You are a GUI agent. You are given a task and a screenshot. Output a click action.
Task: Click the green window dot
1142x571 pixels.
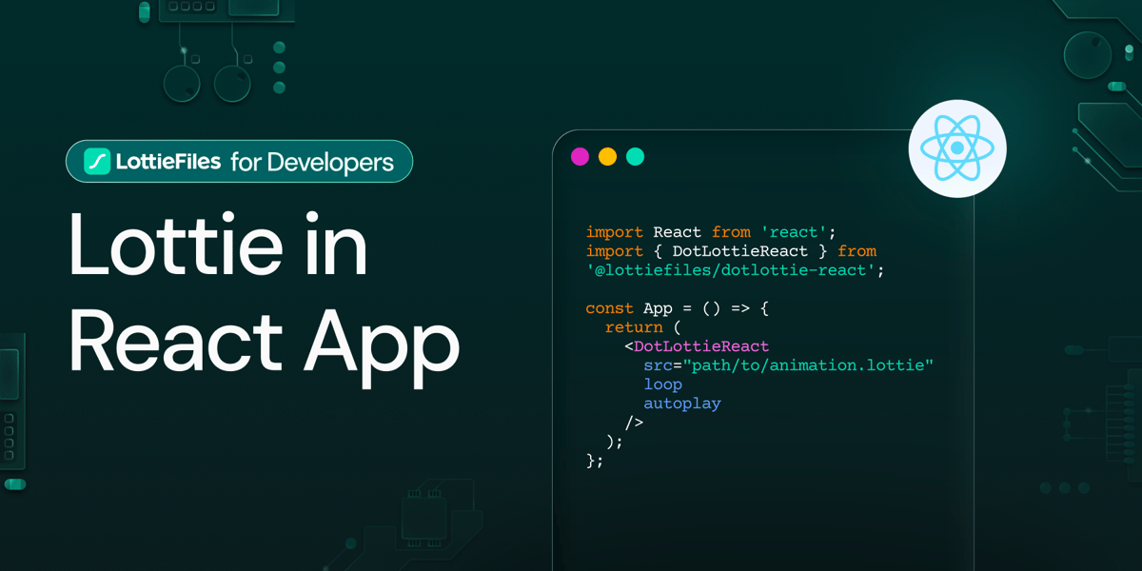pos(636,156)
